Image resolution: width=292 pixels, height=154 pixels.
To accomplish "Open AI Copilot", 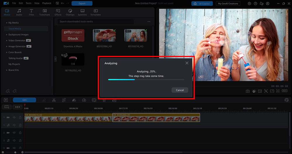I will (202, 3).
